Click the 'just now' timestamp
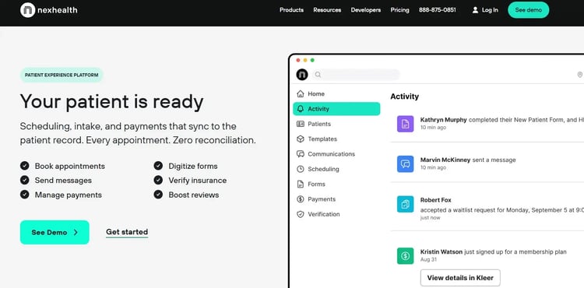Viewport: 584px width, 288px height. [430, 218]
